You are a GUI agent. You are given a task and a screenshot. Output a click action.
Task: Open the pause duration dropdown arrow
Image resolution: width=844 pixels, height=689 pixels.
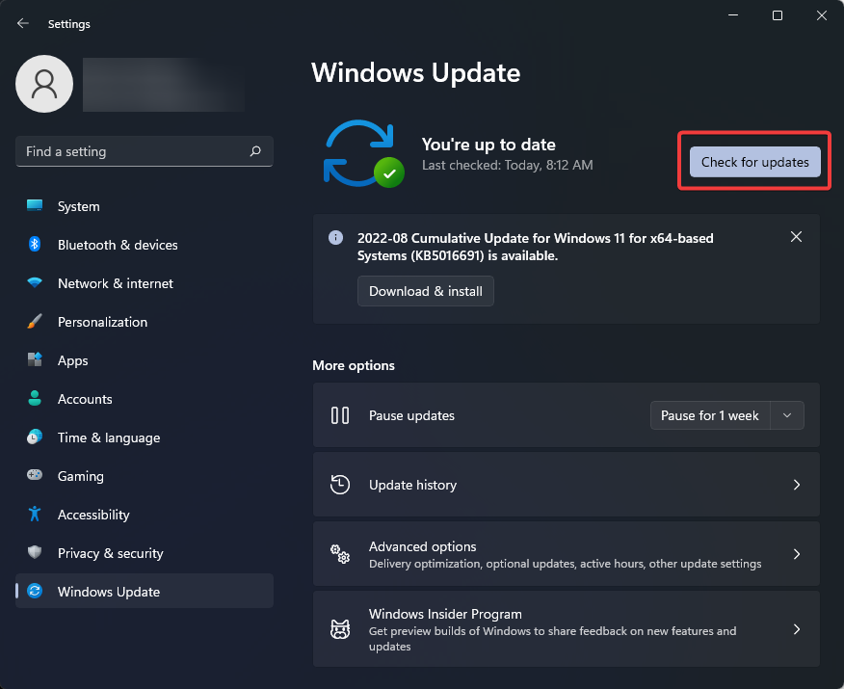pos(787,415)
